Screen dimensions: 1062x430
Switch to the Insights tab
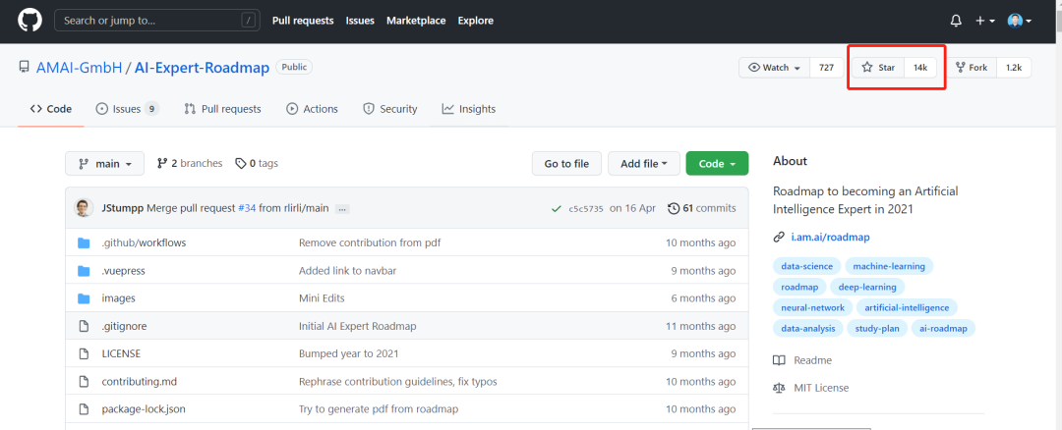[x=468, y=109]
